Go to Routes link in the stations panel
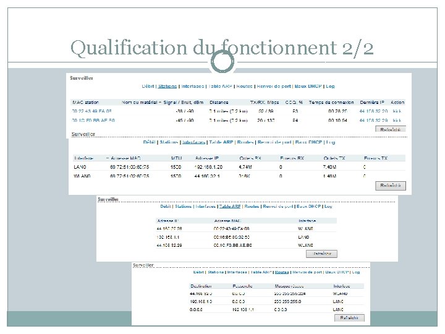Viewport: 445px width, 334px height. [244, 86]
